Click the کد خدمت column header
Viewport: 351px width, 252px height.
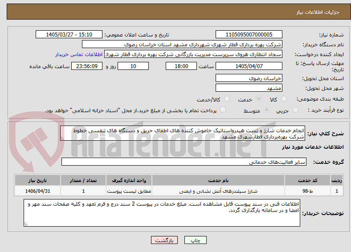pyautogui.click(x=308, y=180)
